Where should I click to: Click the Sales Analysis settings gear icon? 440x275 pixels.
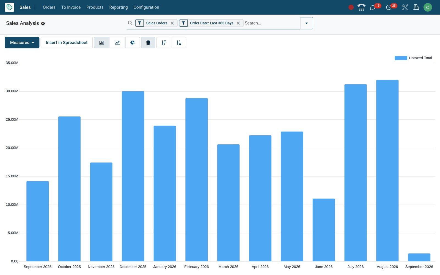tap(43, 24)
